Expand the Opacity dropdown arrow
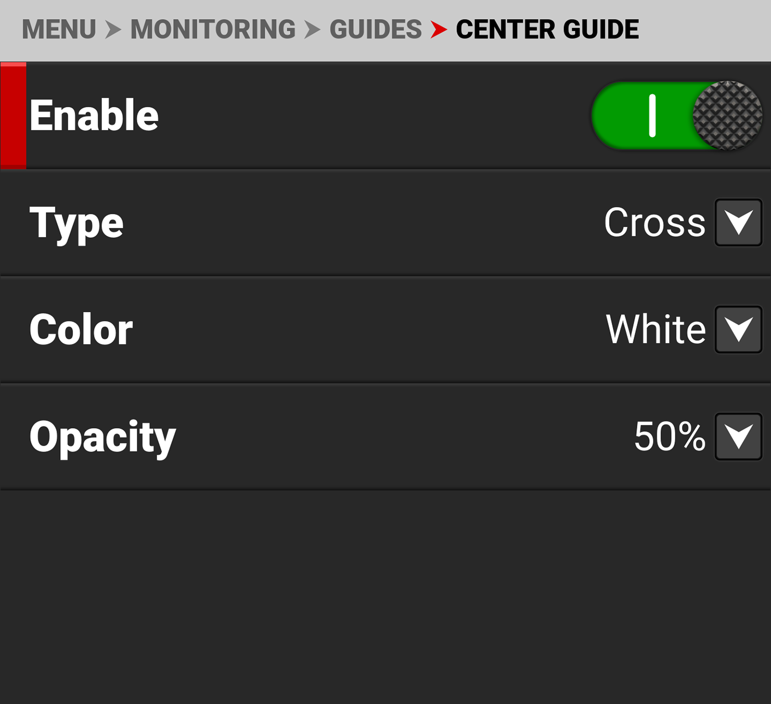The image size is (771, 704). 738,436
